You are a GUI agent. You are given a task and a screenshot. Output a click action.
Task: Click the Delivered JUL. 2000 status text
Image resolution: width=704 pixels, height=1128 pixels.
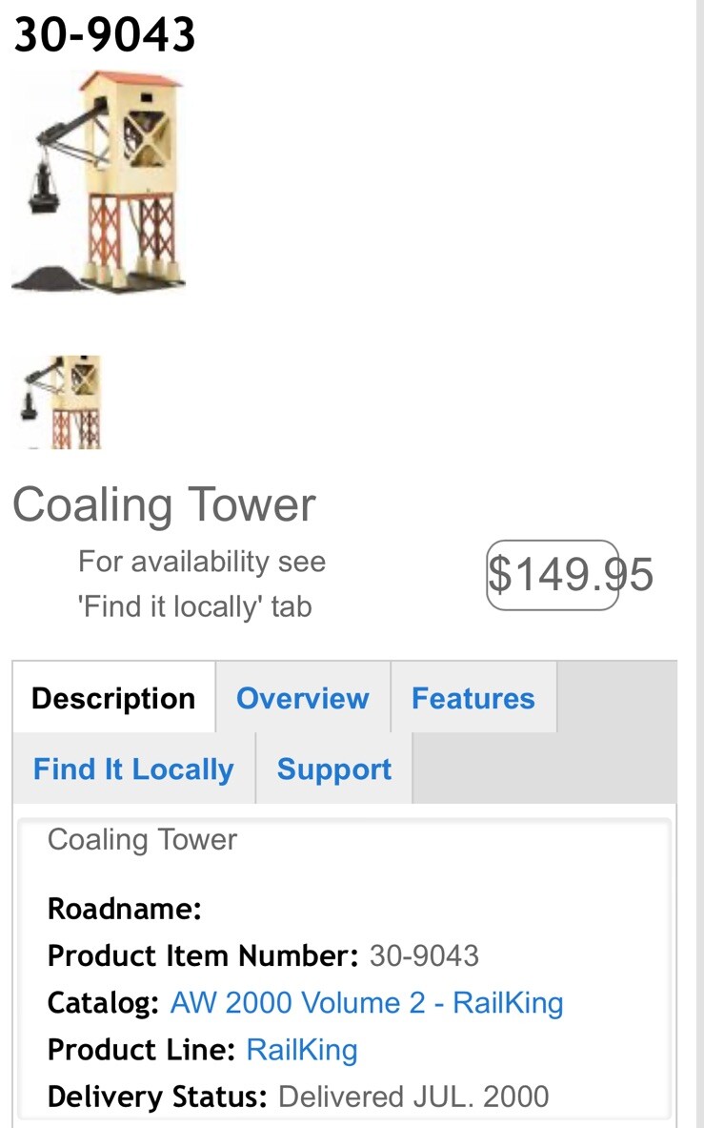pyautogui.click(x=413, y=1097)
